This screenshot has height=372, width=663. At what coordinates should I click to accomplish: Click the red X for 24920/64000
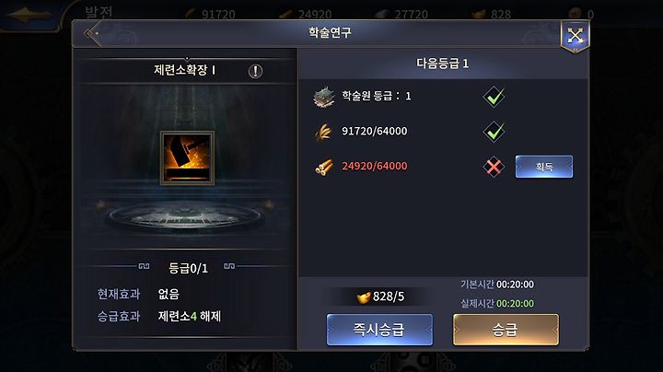(x=494, y=167)
